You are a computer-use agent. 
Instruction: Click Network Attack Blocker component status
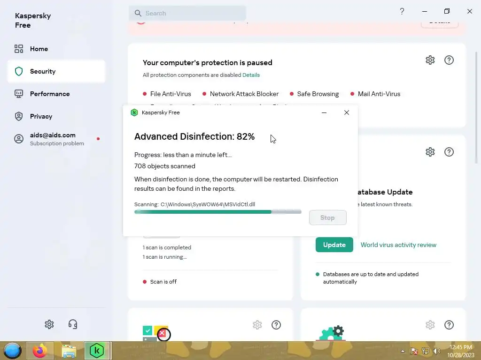coord(240,94)
